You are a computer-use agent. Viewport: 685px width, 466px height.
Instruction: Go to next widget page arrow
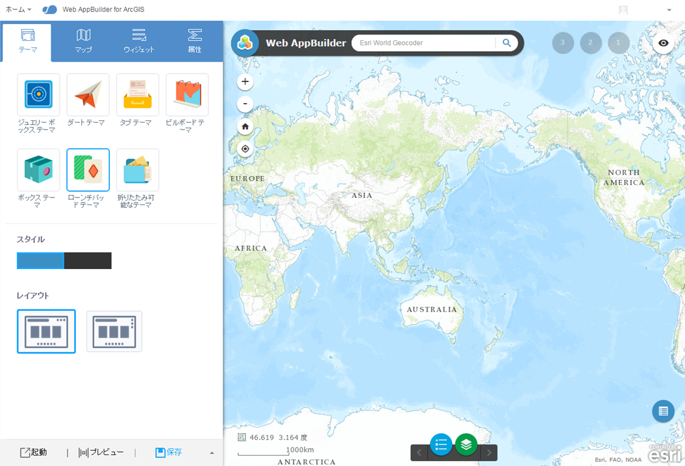tap(489, 452)
